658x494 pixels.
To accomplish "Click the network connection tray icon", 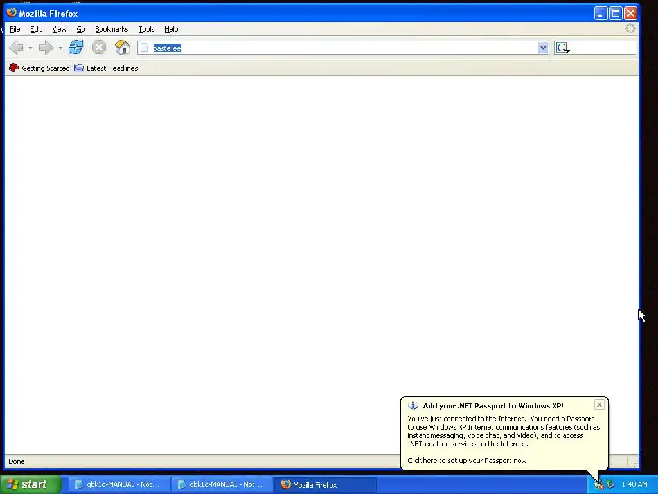I will [610, 484].
